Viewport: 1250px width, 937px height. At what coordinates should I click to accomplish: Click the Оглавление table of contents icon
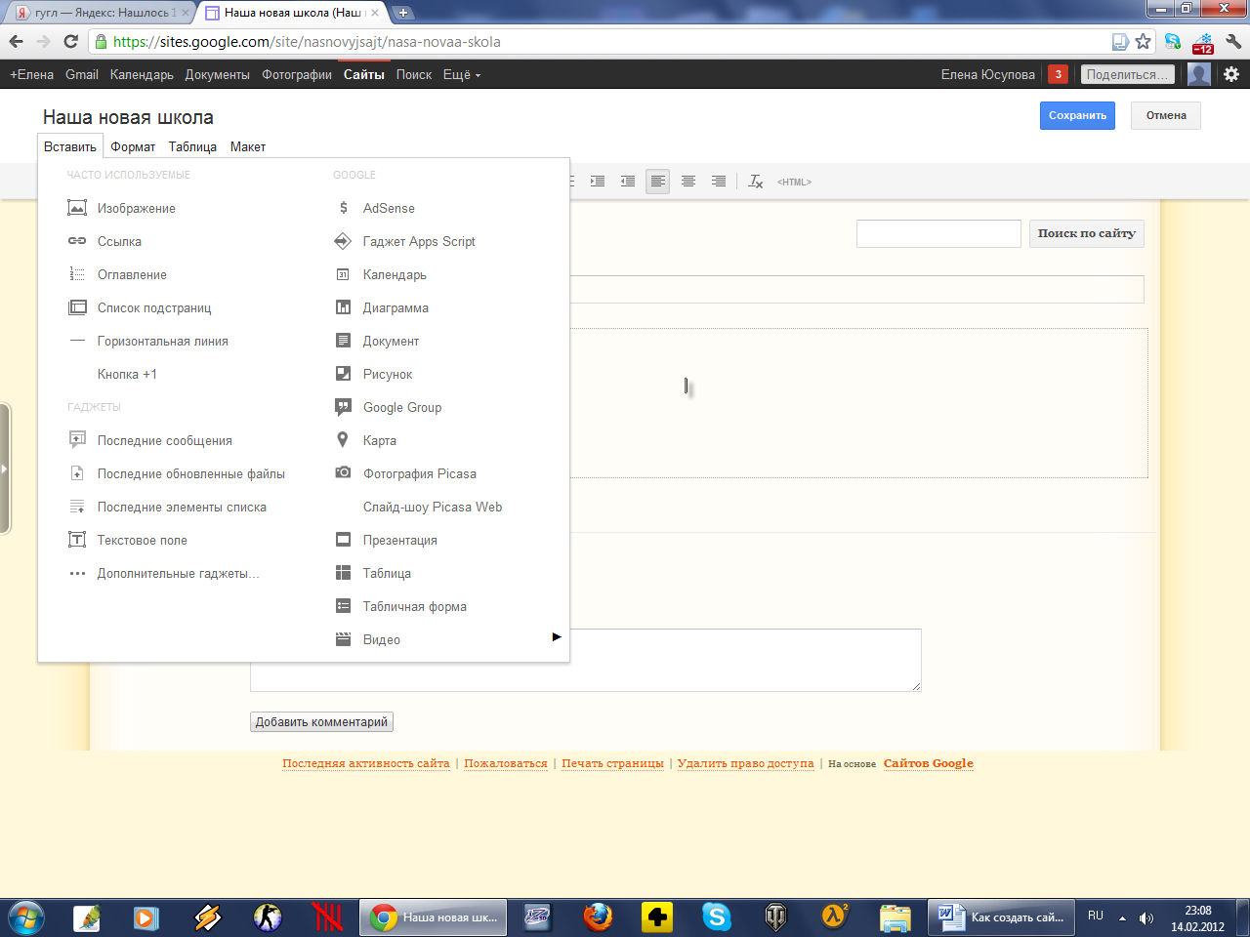77,274
